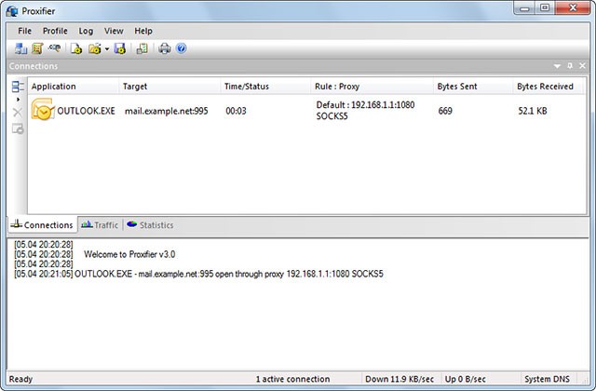Open the dropdown arrow beside the open profile icon
The width and height of the screenshot is (596, 391).
[107, 48]
